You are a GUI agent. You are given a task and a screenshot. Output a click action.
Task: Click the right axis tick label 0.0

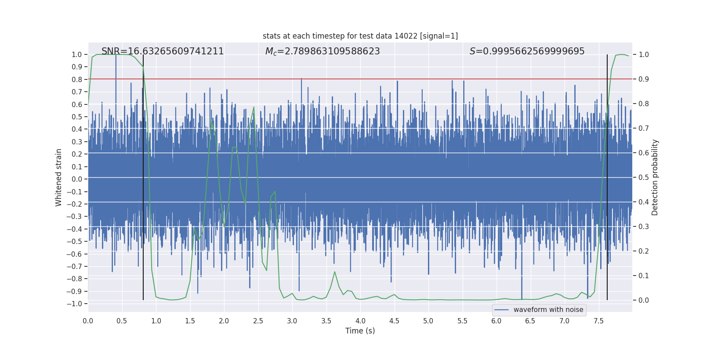point(644,300)
